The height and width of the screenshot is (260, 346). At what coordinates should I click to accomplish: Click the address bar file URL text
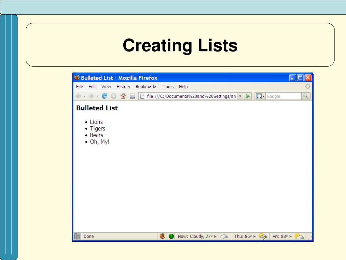tap(191, 96)
